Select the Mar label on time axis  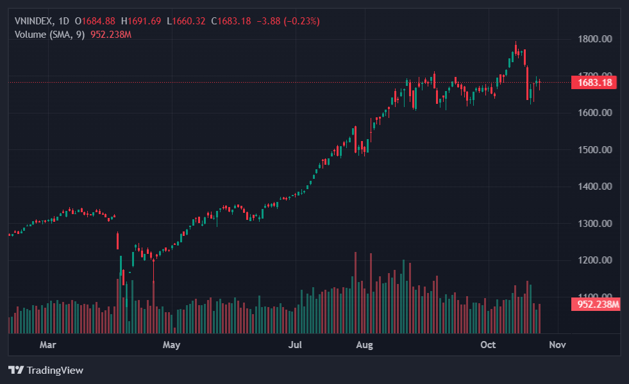click(x=48, y=345)
